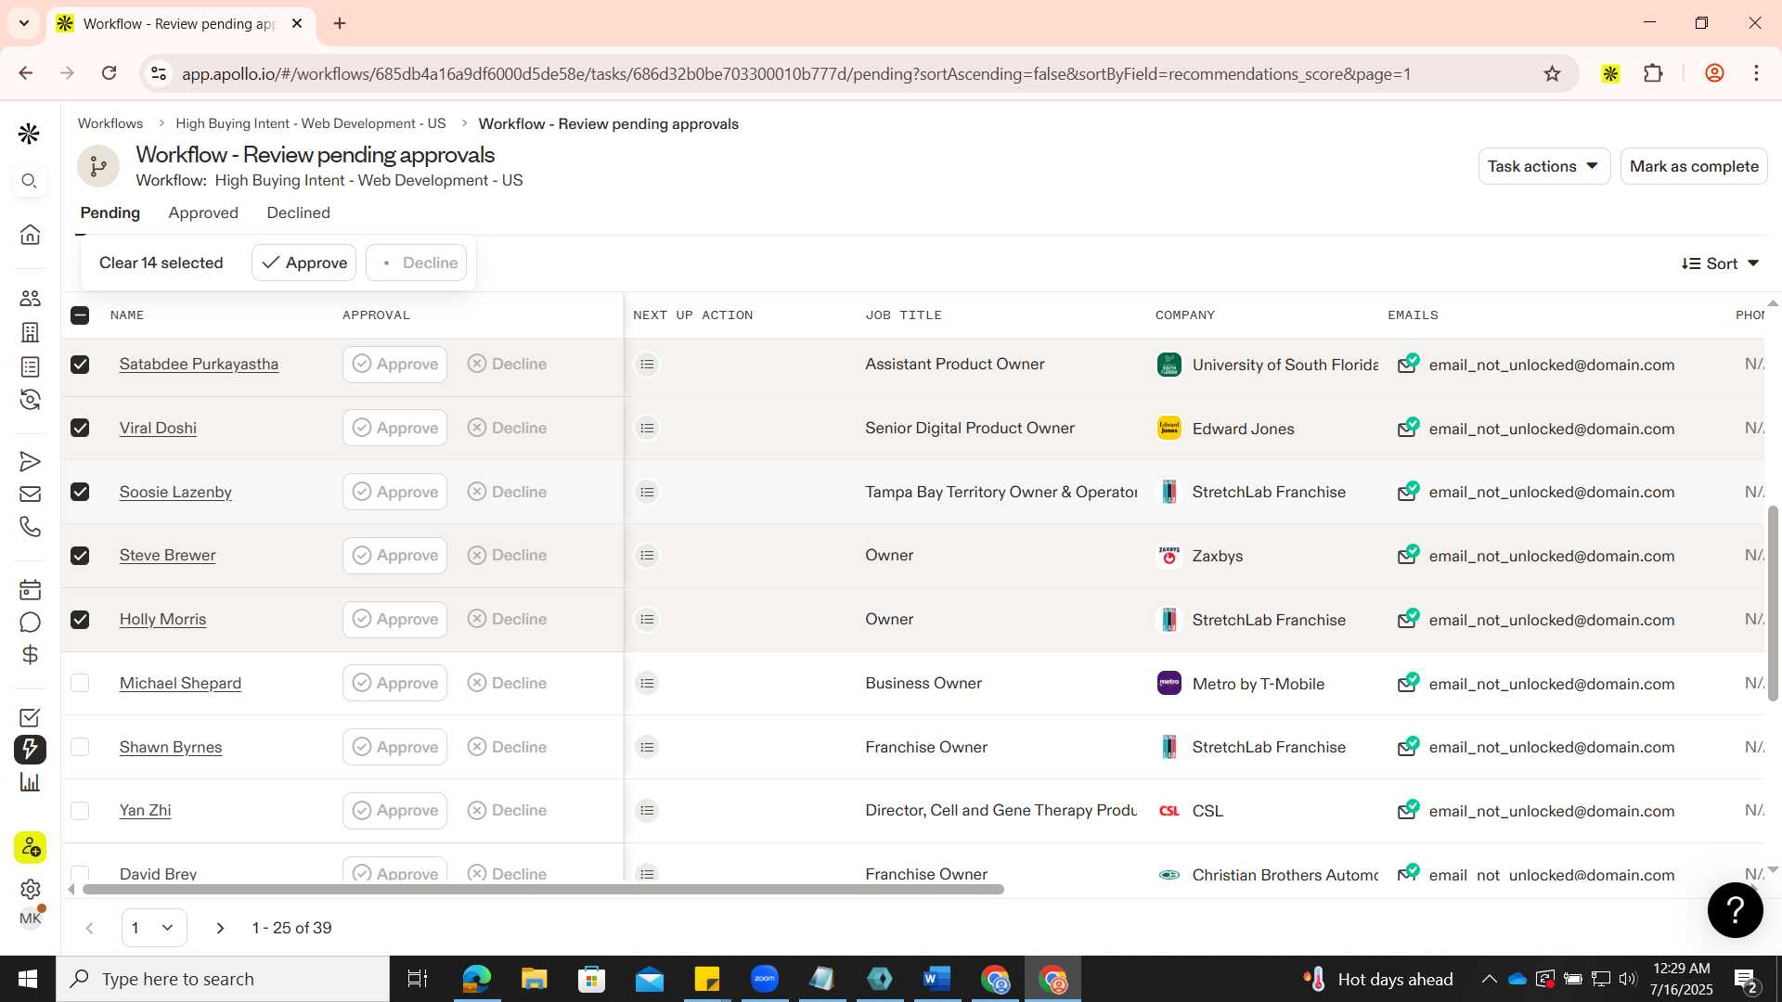Click the Windows search box
The height and width of the screenshot is (1002, 1782).
[223, 979]
